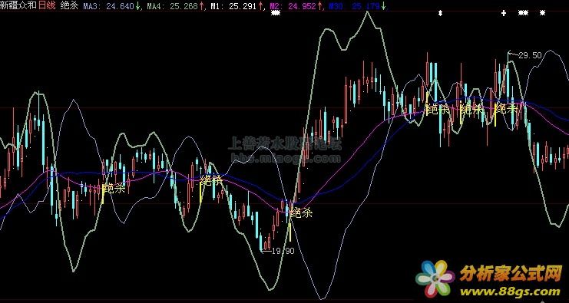
Task: Click the triple star marker near center
Action: [x=276, y=13]
